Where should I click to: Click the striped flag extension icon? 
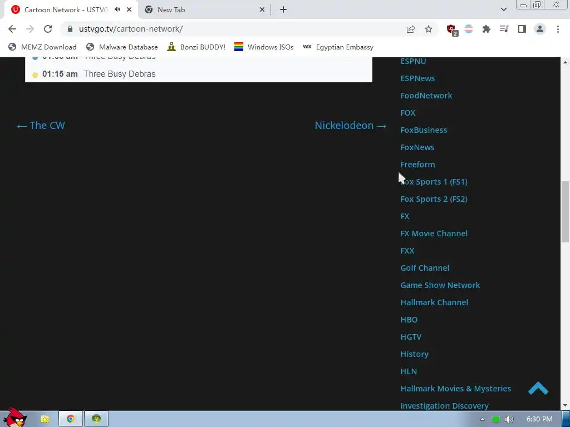(x=469, y=29)
